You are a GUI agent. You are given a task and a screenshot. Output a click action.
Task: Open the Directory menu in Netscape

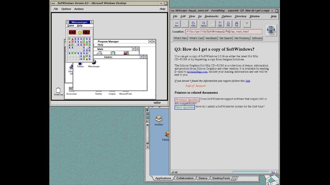pos(241,16)
